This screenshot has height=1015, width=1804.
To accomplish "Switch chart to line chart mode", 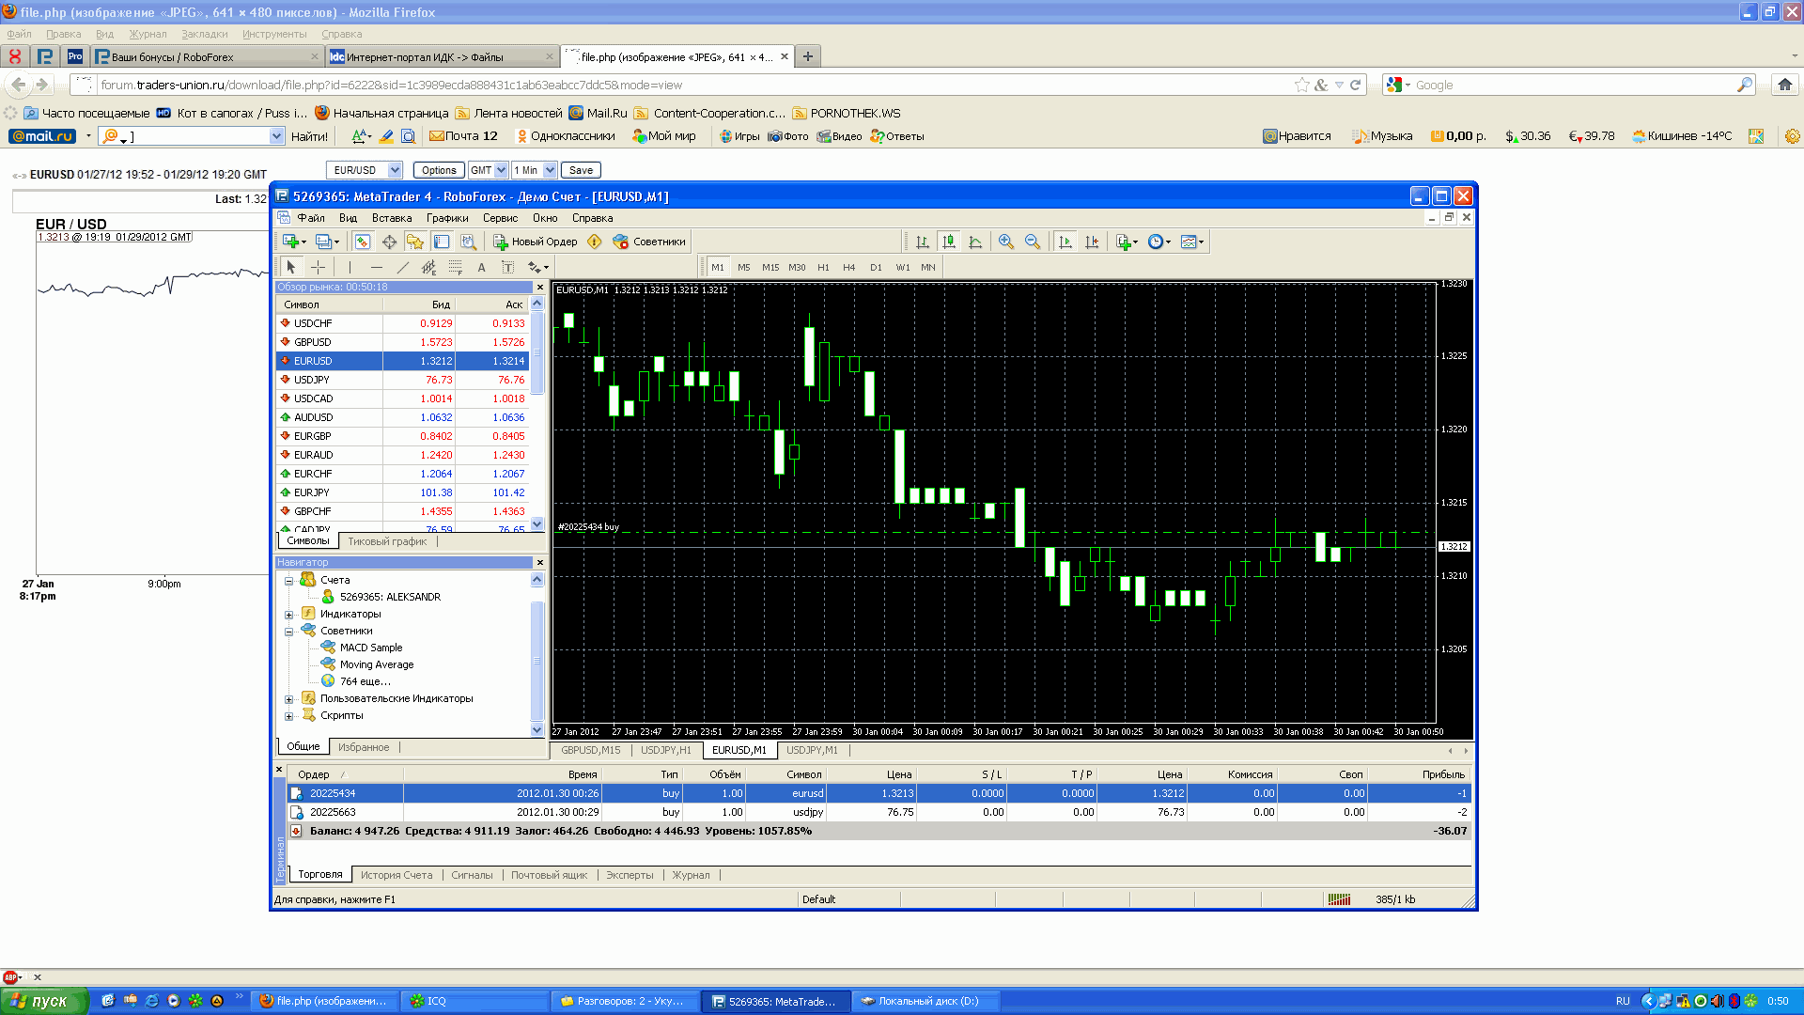I will tap(975, 242).
